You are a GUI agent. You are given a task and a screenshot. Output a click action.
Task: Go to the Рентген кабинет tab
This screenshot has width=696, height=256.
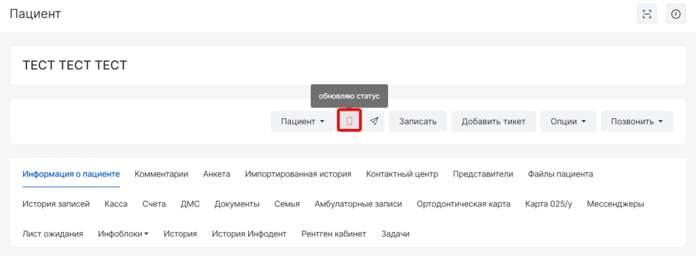334,234
